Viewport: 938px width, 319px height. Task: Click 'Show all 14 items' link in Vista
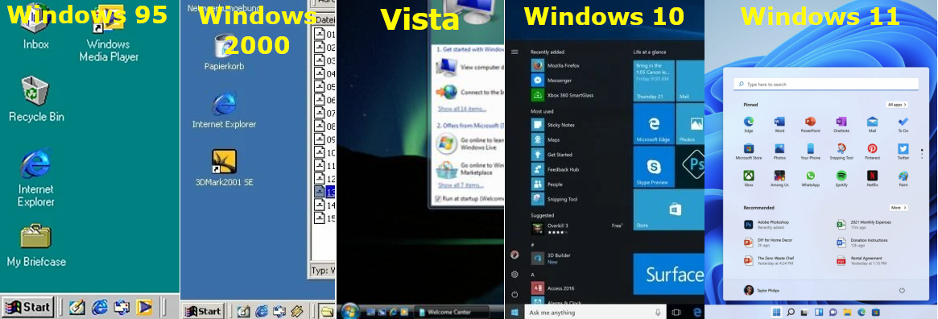461,109
